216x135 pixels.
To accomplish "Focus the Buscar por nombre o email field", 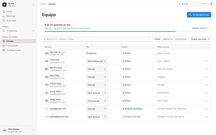I will tap(97, 39).
